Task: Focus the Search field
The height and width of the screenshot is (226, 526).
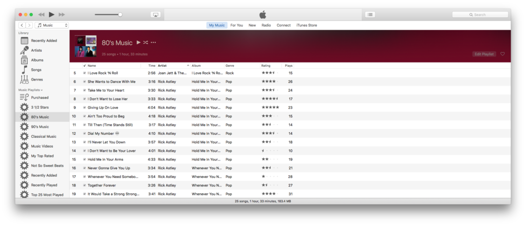Action: pos(480,15)
